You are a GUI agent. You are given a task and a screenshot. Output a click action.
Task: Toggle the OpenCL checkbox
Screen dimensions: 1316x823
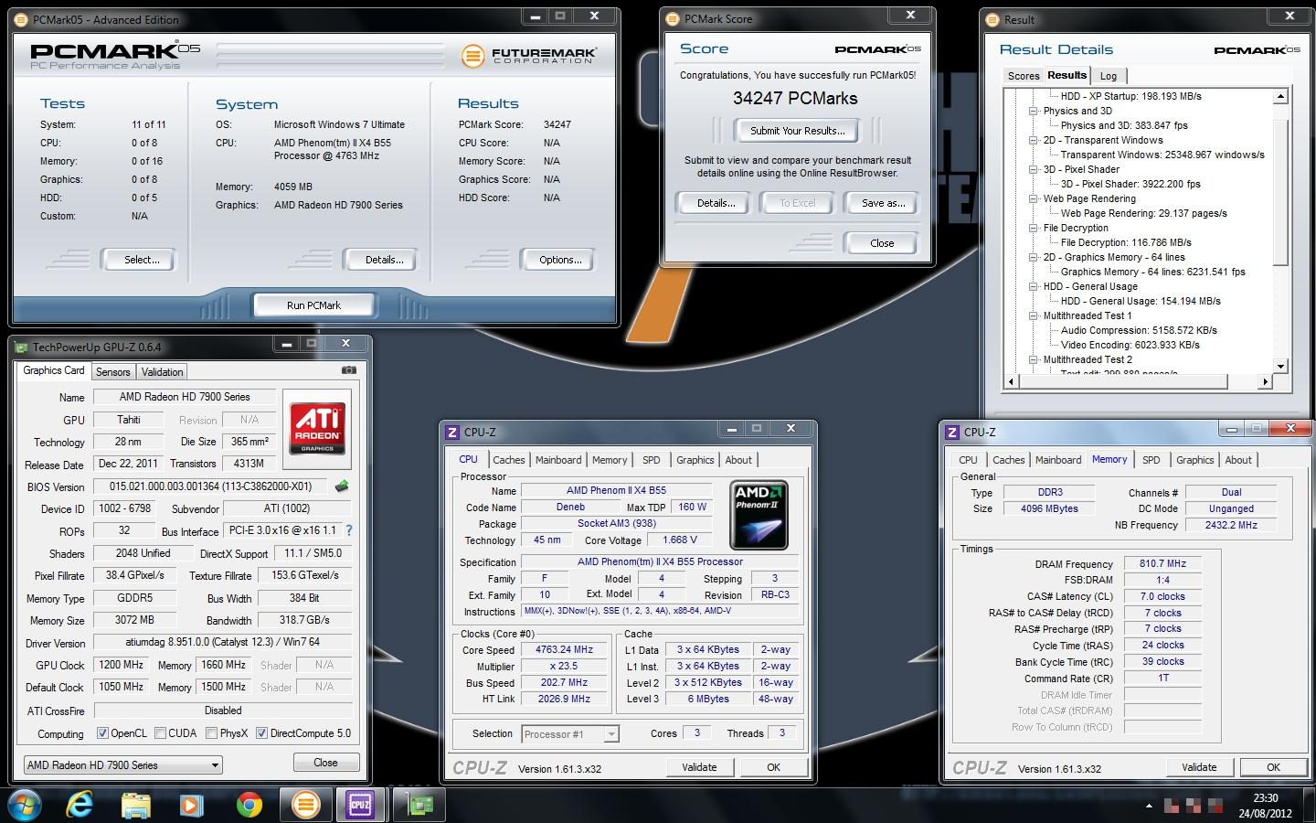[102, 732]
